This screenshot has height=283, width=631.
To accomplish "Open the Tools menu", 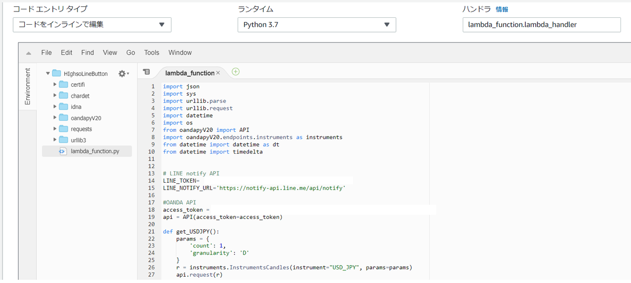I will [151, 53].
